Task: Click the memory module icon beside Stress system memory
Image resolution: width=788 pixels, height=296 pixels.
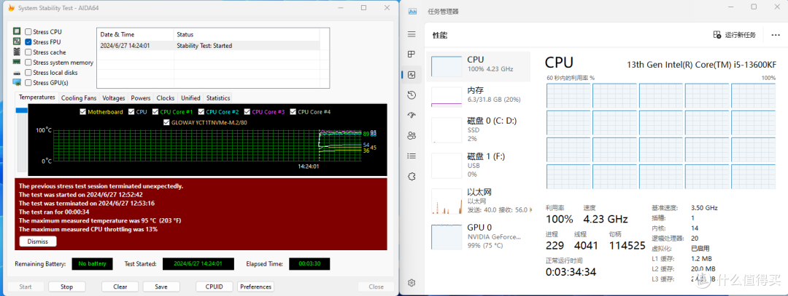Action: click(x=17, y=62)
